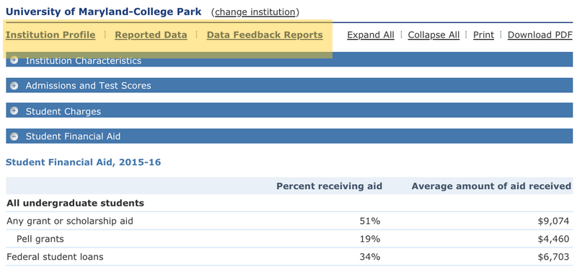The height and width of the screenshot is (267, 577).
Task: Select the Print link
Action: (483, 35)
